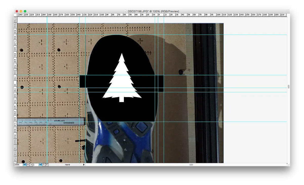Click the Hand status bar label
The image size is (304, 185).
click(67, 165)
